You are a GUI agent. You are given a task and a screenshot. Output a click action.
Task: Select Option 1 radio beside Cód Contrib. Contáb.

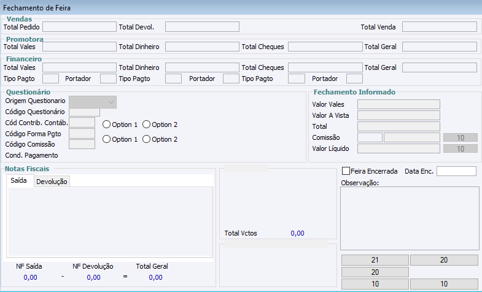click(106, 125)
